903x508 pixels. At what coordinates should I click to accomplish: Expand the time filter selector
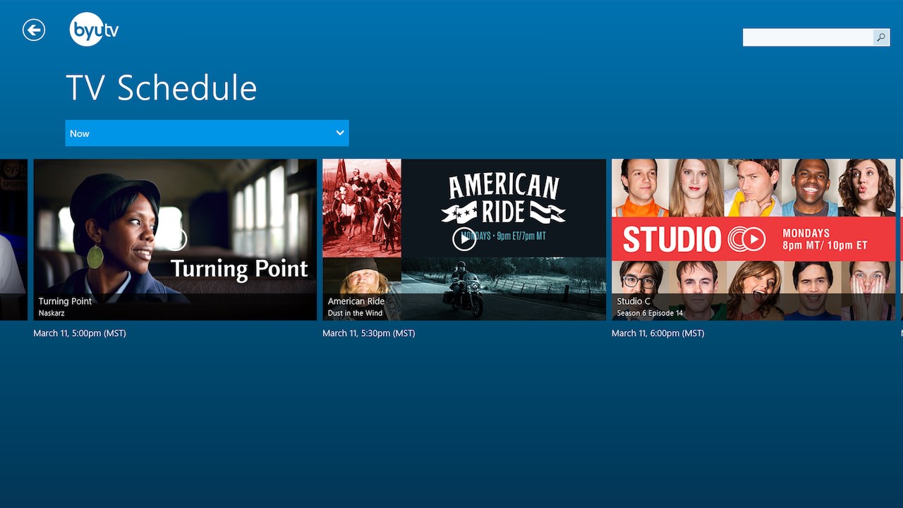tap(207, 133)
